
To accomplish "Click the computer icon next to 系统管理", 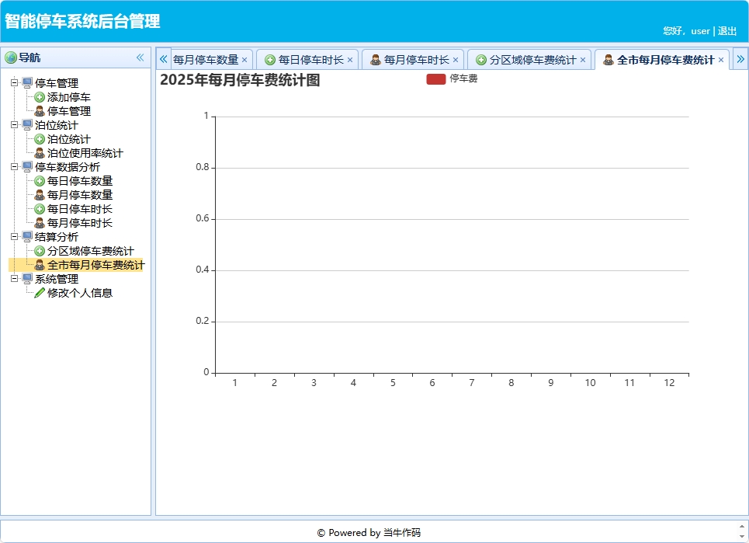I will [x=27, y=279].
